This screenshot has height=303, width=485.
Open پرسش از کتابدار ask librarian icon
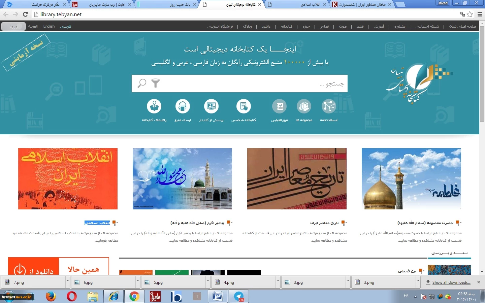[211, 106]
